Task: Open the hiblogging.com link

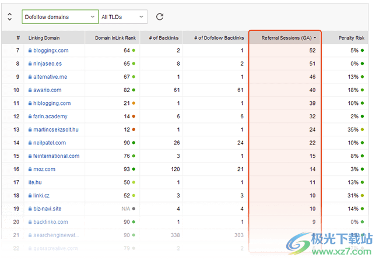Action: [52, 103]
